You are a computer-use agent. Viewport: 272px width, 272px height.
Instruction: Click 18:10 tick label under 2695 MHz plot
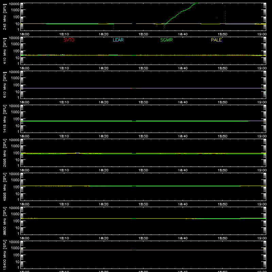click(x=64, y=170)
